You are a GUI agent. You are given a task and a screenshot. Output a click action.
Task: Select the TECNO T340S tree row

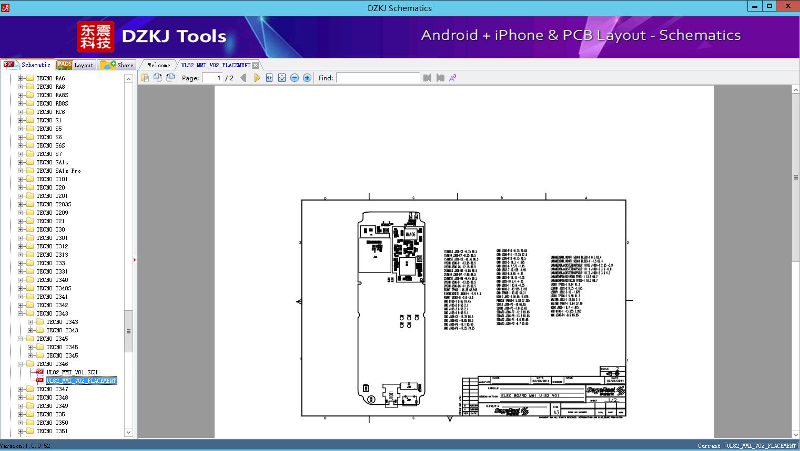[x=54, y=288]
